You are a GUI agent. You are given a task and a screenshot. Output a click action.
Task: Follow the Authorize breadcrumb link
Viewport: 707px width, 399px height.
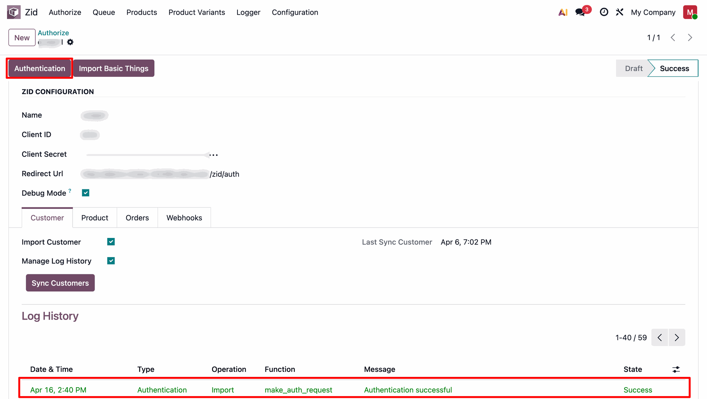(53, 33)
